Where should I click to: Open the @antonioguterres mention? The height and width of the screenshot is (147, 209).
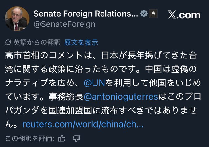coord(121,97)
